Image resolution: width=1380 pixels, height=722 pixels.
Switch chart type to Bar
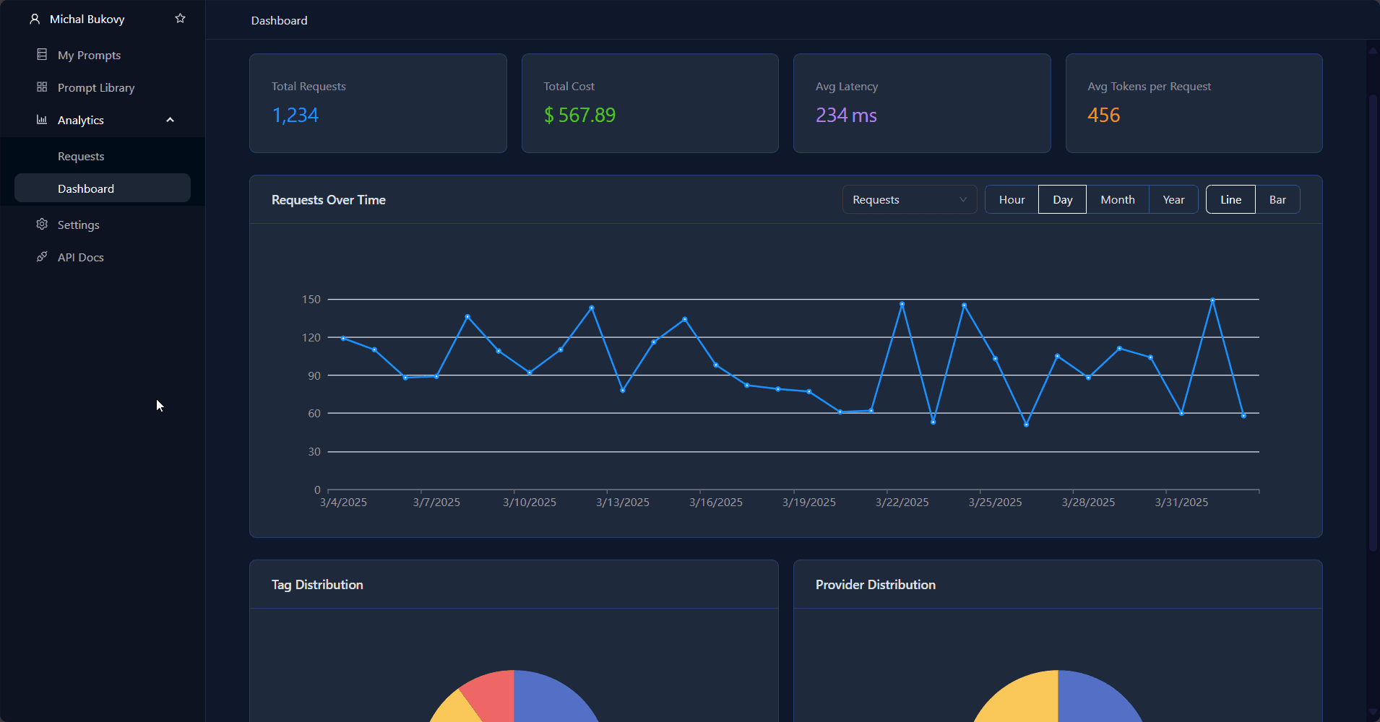1277,199
